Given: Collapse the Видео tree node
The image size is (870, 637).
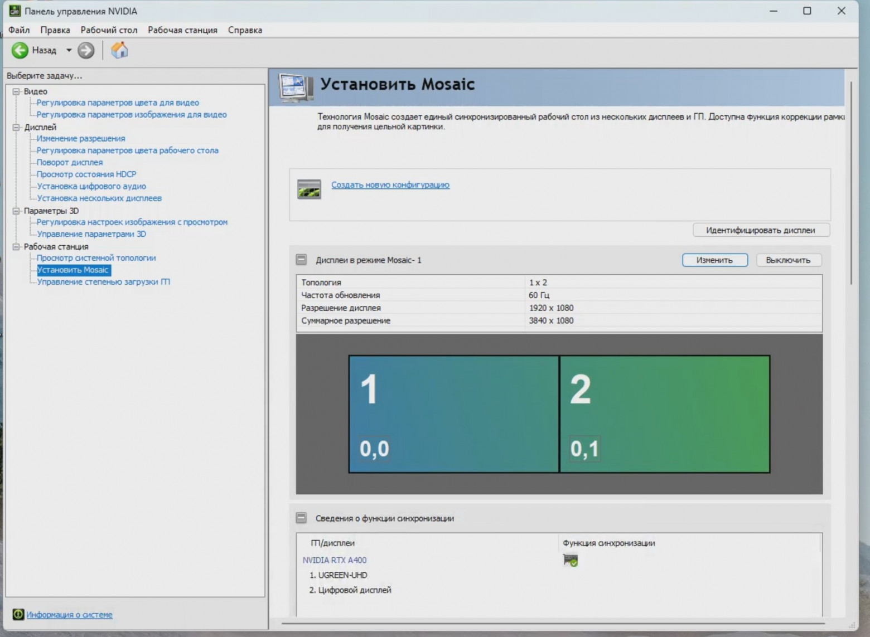Looking at the screenshot, I should coord(16,91).
